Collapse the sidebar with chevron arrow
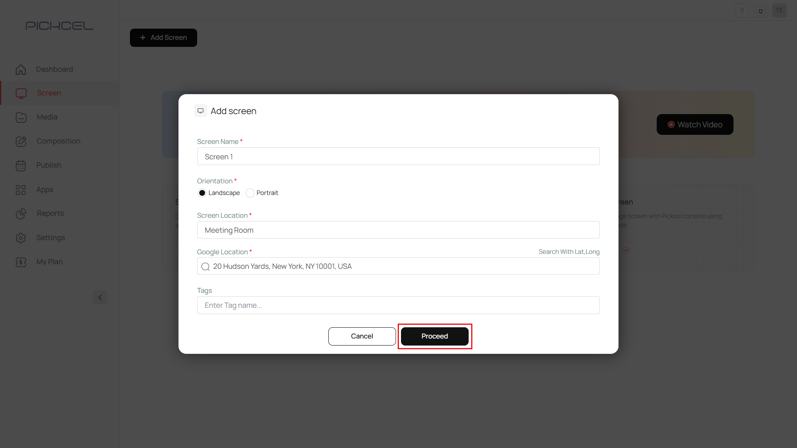Viewport: 797px width, 448px height. click(x=100, y=297)
